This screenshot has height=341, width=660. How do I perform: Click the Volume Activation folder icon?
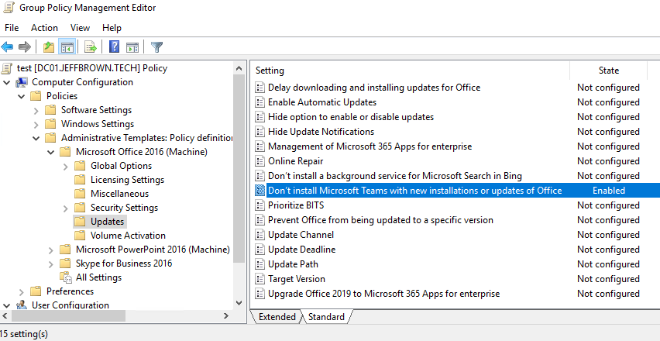point(80,236)
